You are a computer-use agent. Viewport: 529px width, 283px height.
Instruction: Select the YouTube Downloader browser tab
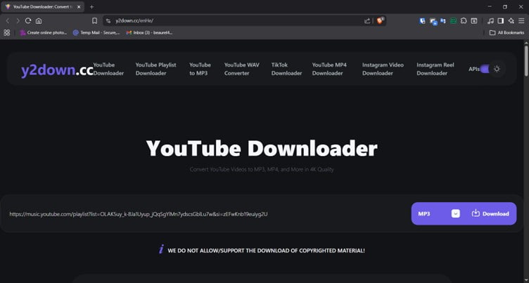pyautogui.click(x=43, y=7)
